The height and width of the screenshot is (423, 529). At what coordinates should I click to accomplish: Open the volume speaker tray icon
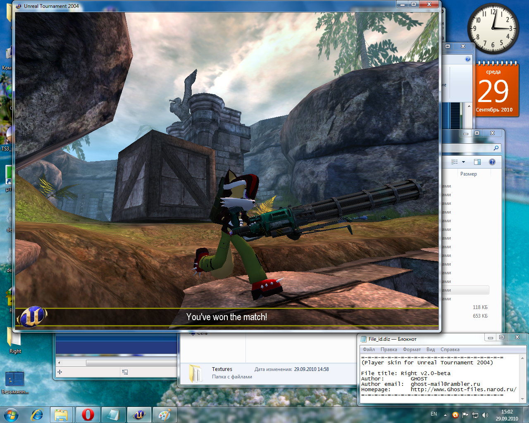[485, 415]
